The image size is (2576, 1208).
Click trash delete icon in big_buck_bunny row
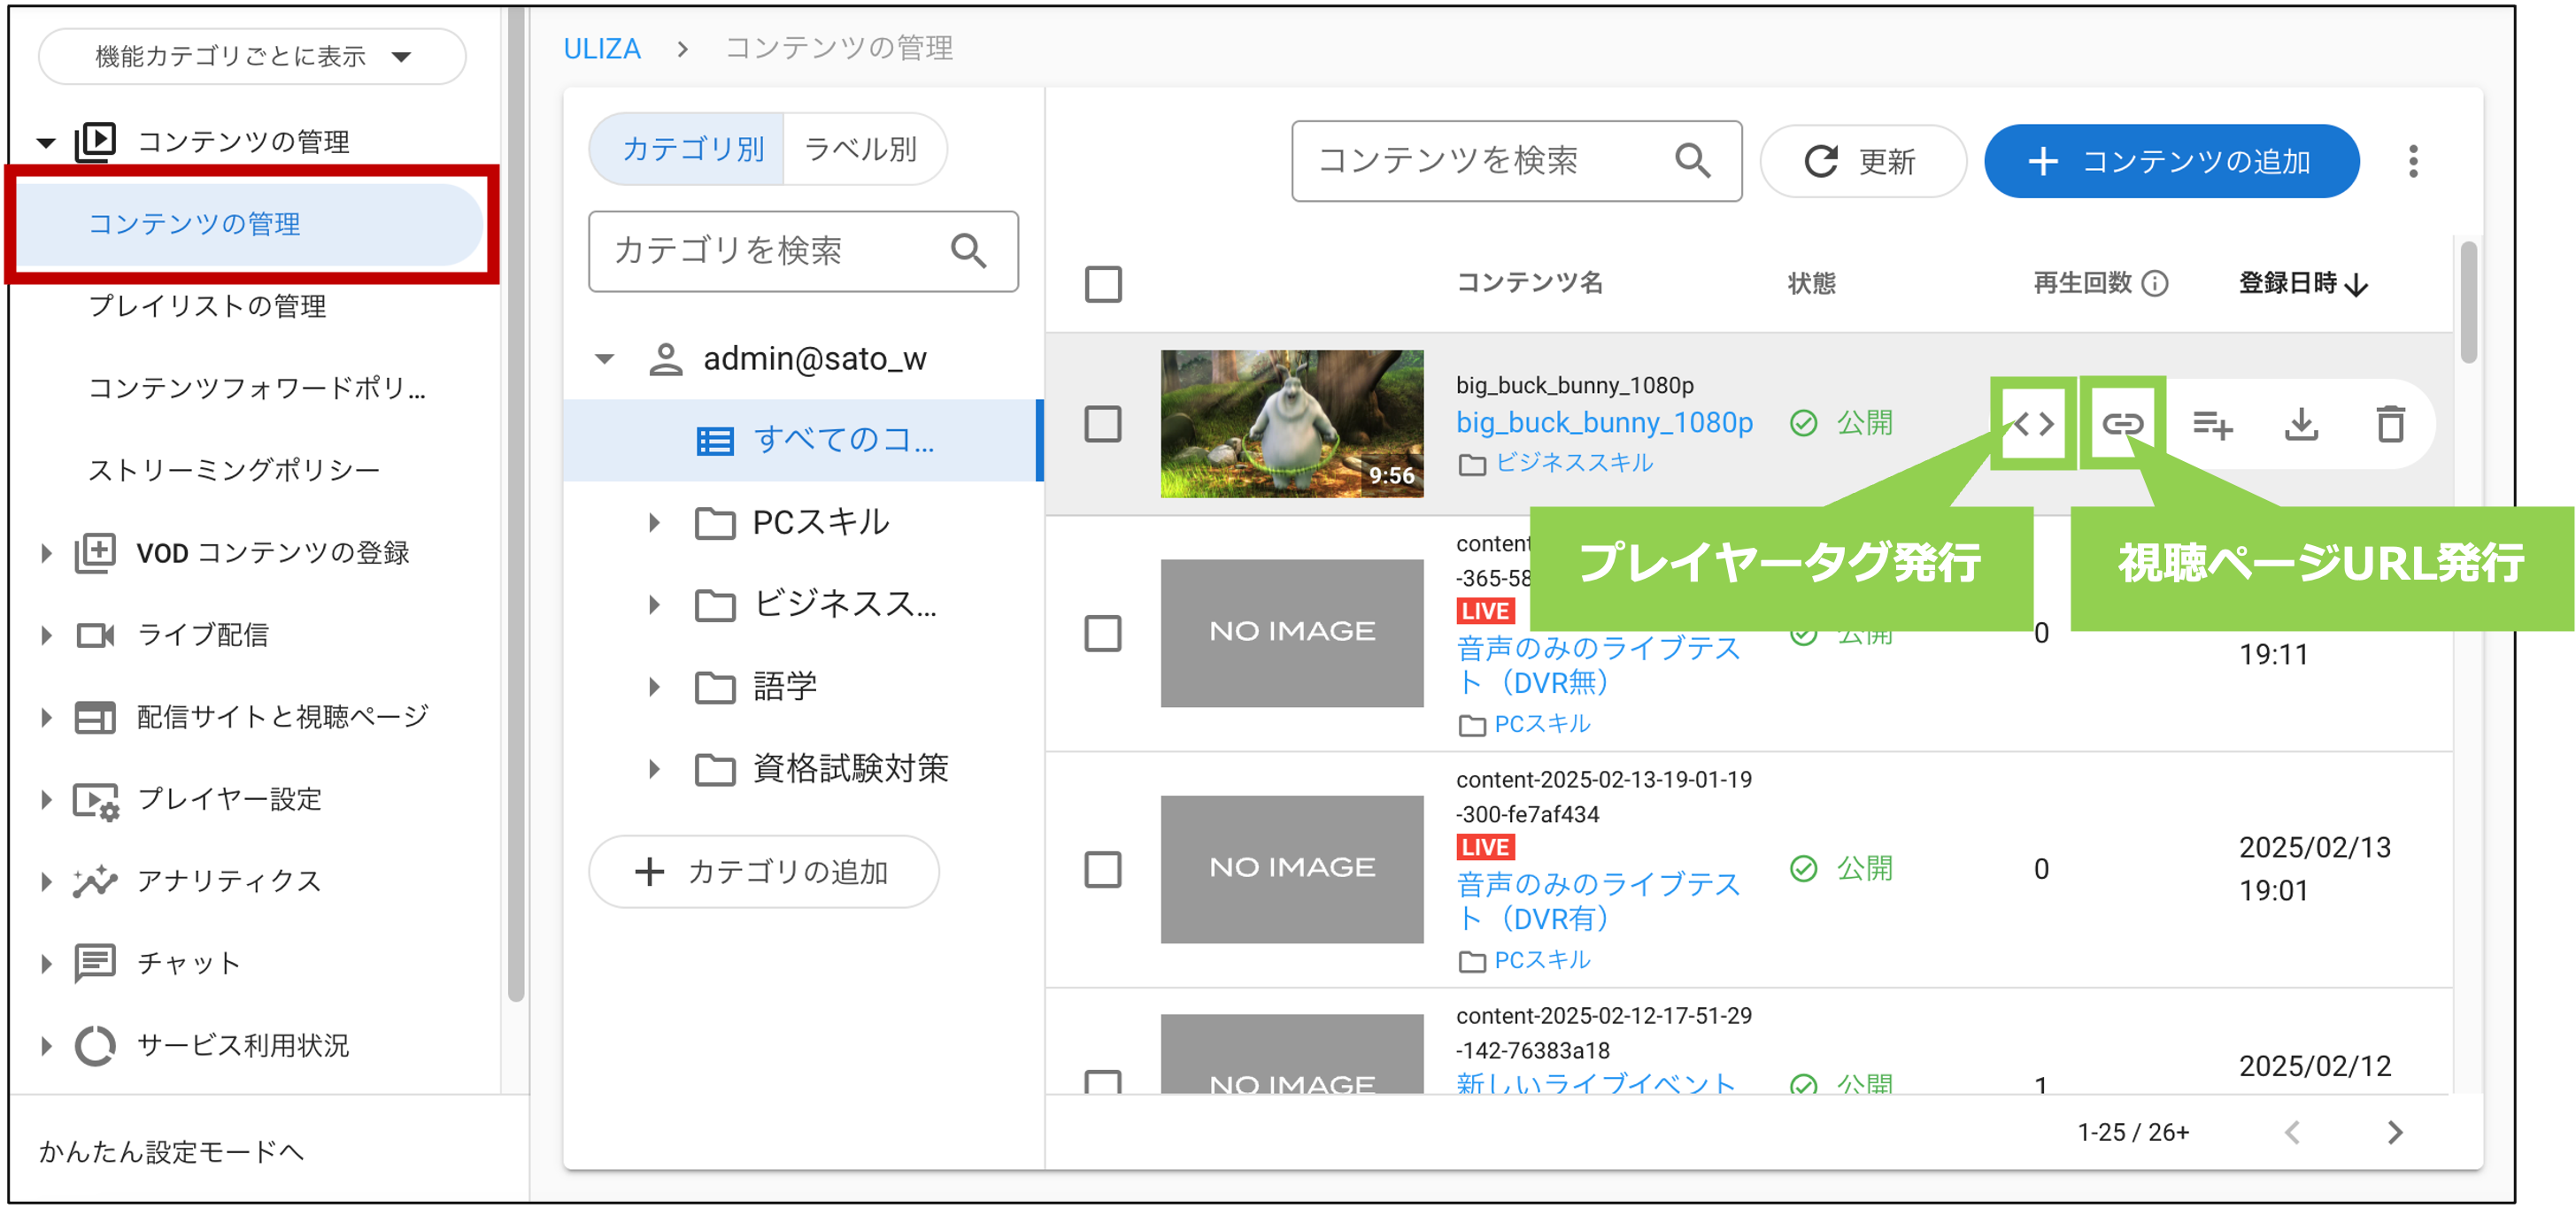click(2391, 424)
